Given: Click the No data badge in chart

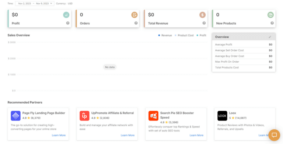Looking at the screenshot, I should click(x=110, y=67).
